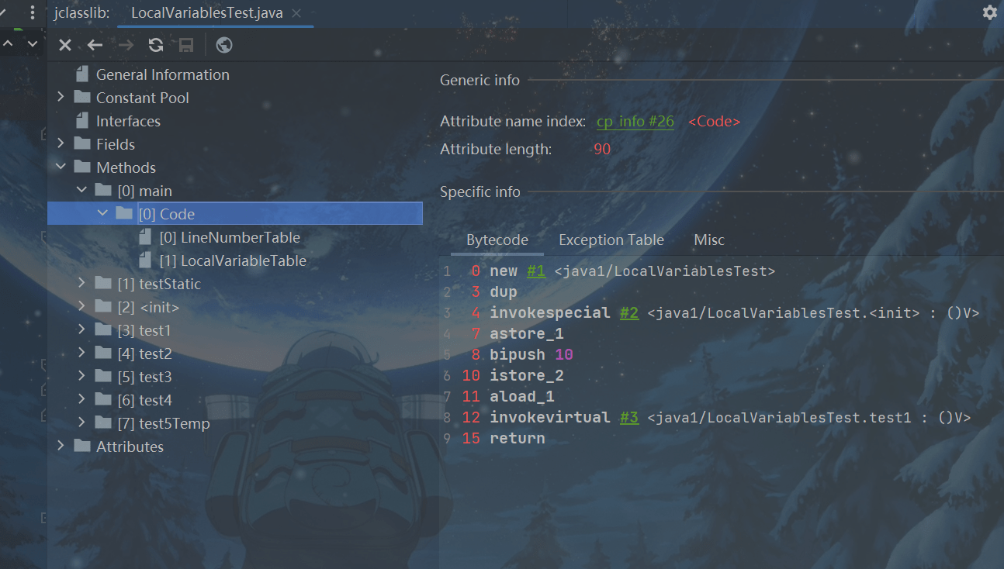The width and height of the screenshot is (1004, 569).
Task: Switch to the Exception Table tab
Action: 611,240
